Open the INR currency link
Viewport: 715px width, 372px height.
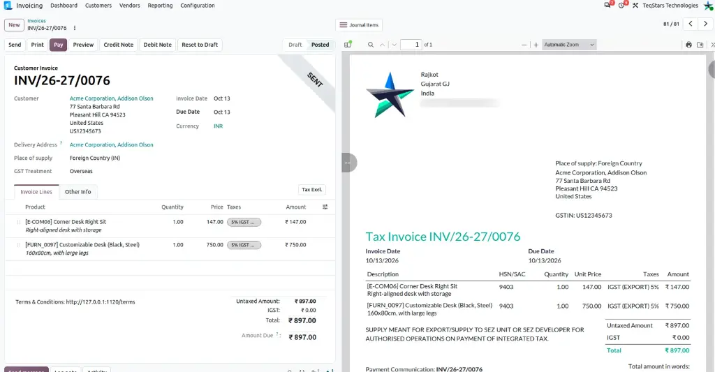(x=219, y=126)
